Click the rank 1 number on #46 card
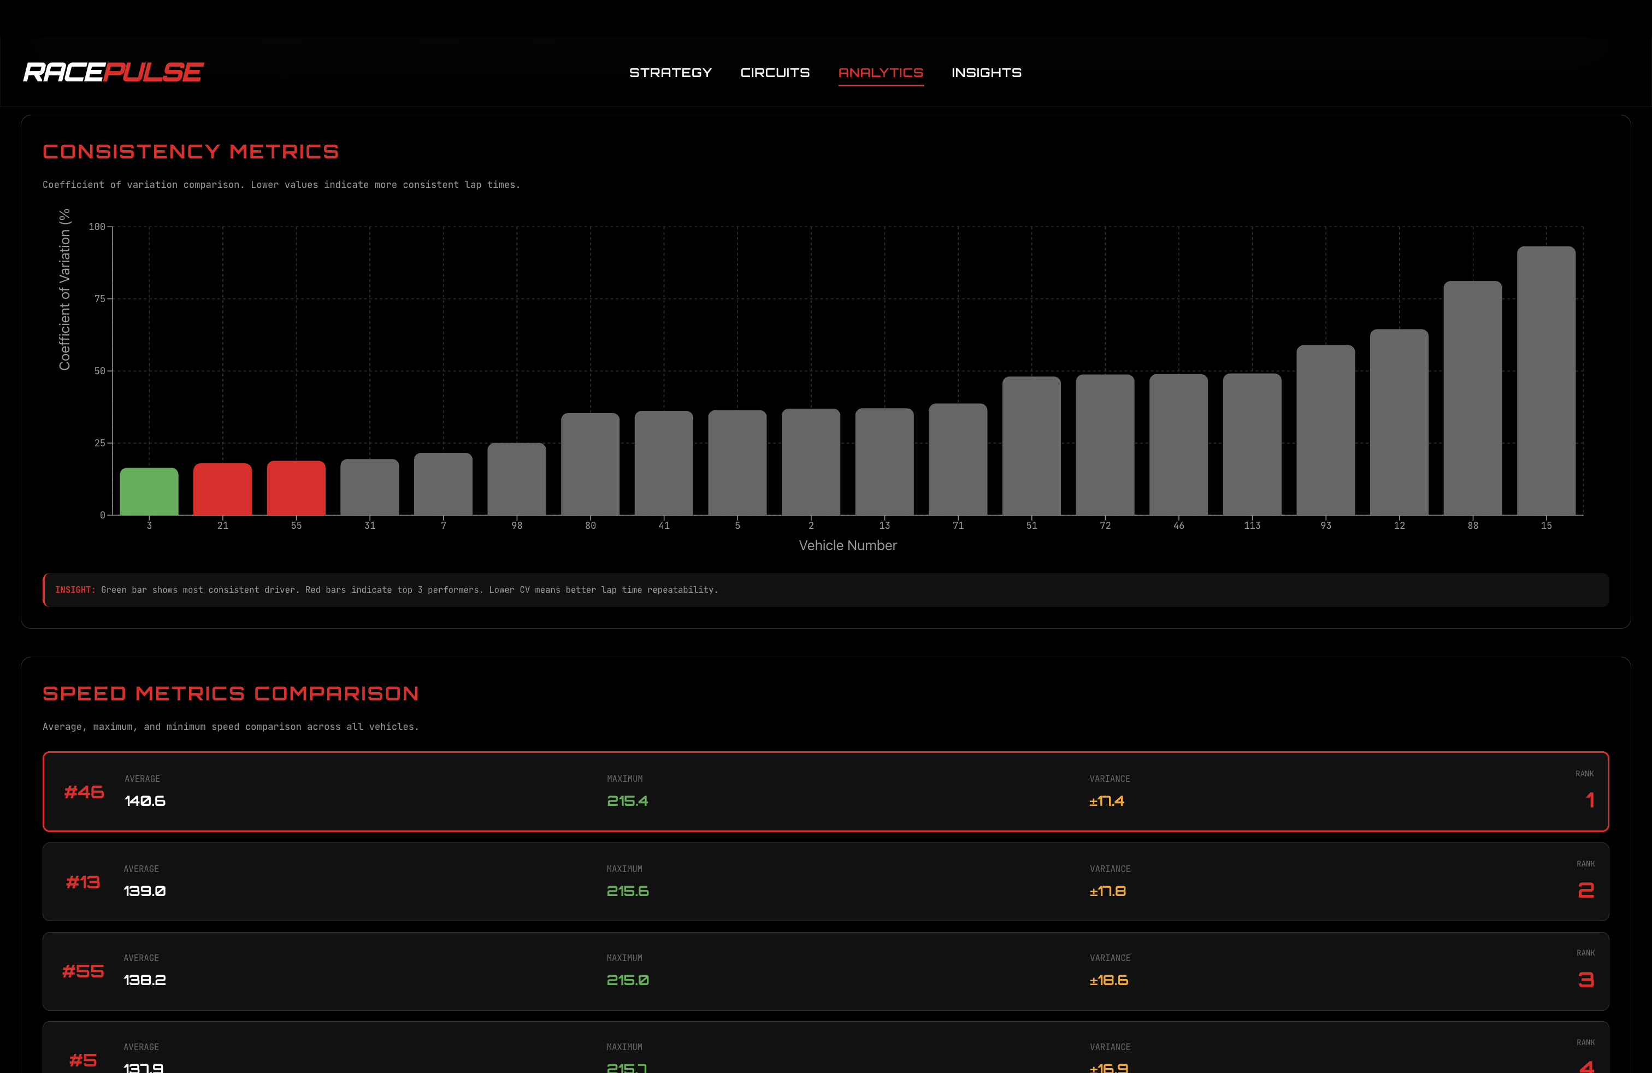 [x=1590, y=800]
